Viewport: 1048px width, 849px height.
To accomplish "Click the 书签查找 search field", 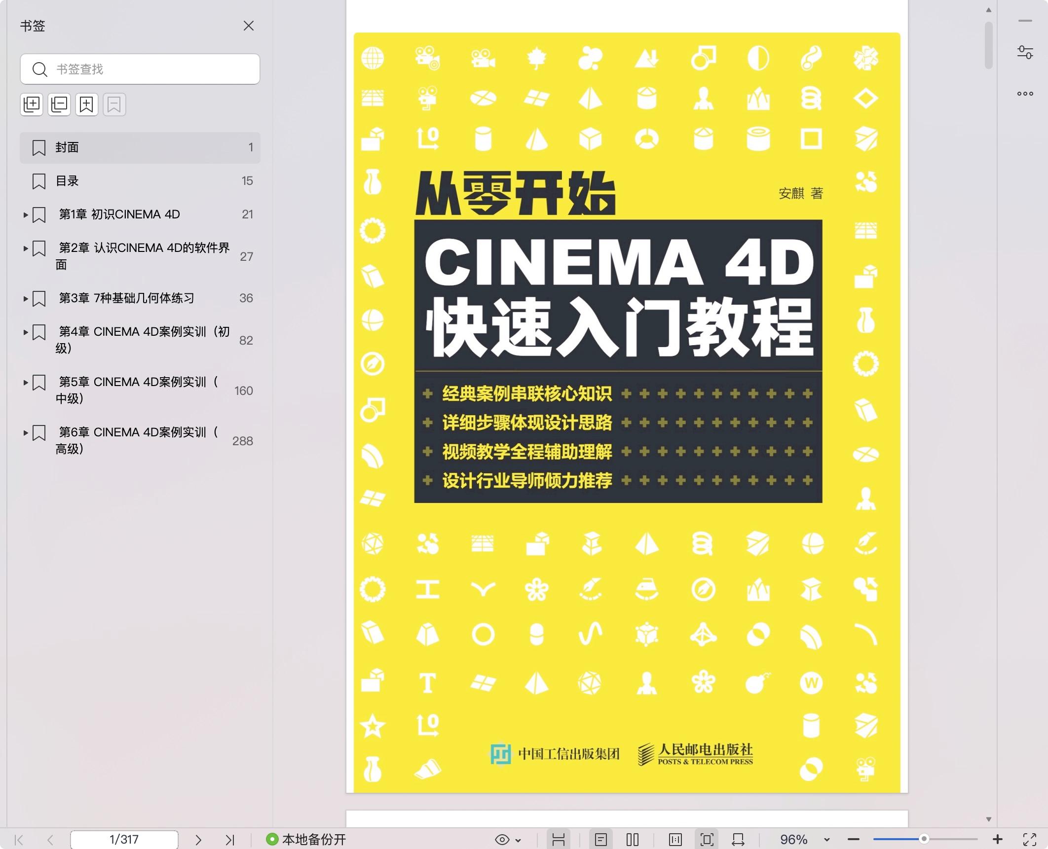I will [x=140, y=69].
